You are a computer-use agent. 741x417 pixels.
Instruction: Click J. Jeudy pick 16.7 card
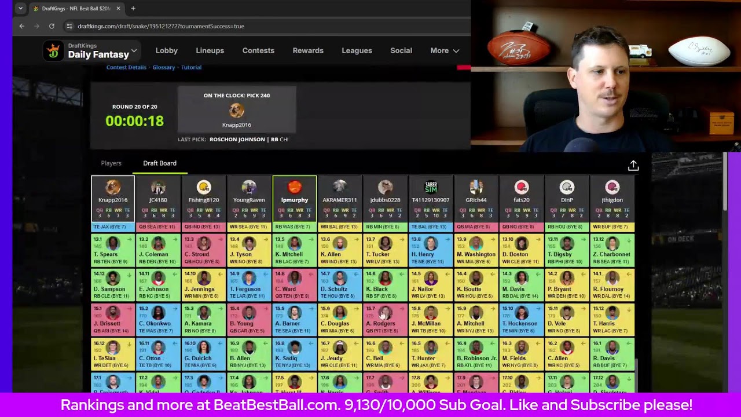(340, 354)
